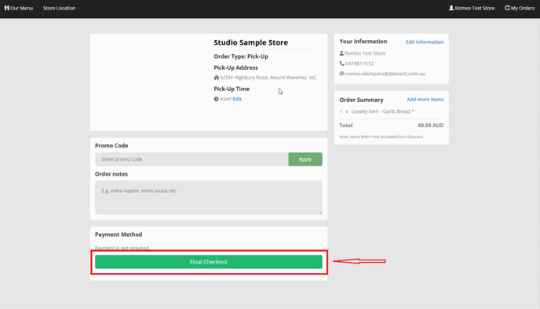Click the Payment Method heading
The width and height of the screenshot is (540, 309).
click(x=119, y=234)
